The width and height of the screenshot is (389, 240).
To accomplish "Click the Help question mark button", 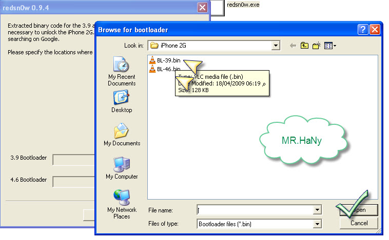I will pyautogui.click(x=363, y=30).
